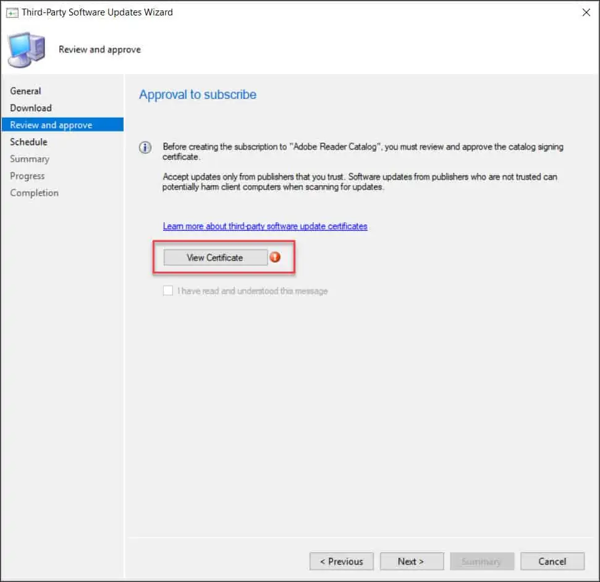Click the Completion step in the sidebar
Image resolution: width=600 pixels, height=582 pixels.
point(34,193)
